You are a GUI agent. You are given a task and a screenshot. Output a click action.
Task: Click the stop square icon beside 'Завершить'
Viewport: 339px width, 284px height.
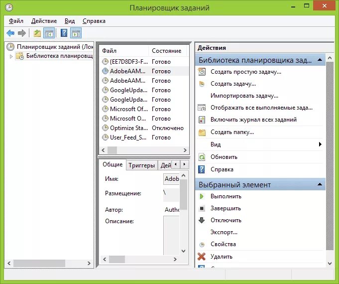click(202, 208)
